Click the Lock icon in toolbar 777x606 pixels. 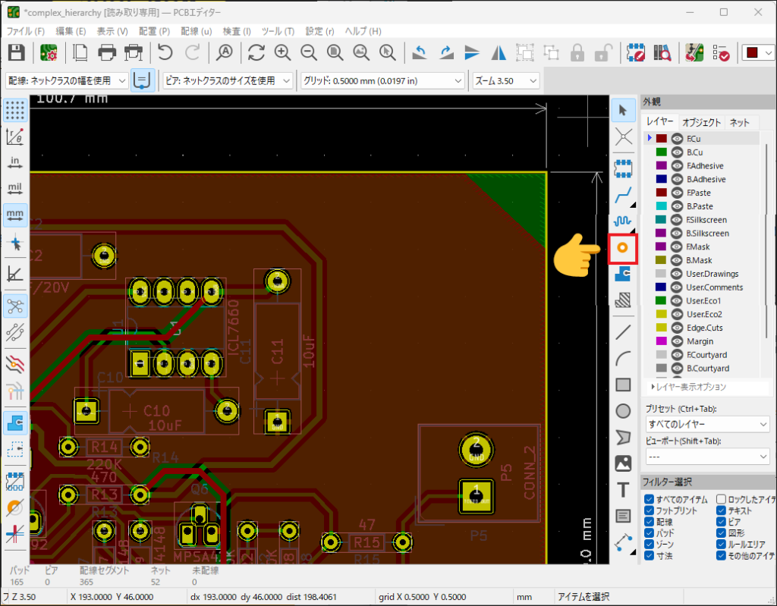click(577, 52)
